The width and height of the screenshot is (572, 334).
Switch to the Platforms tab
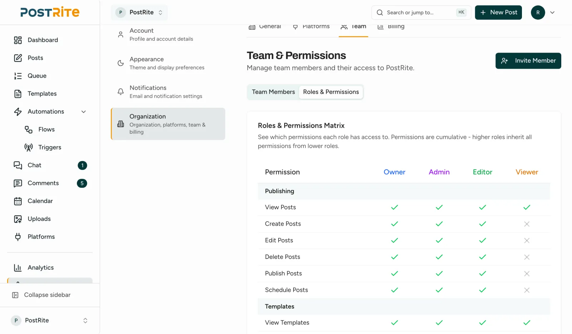point(311,26)
